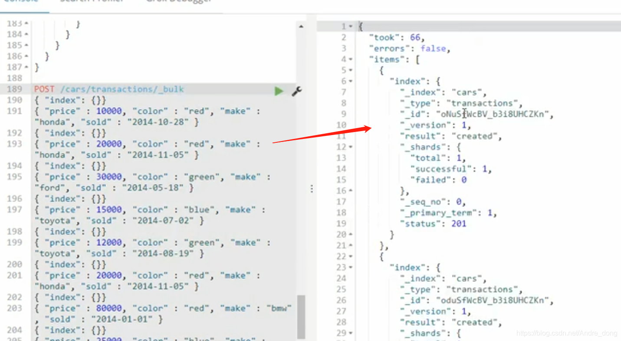Collapse the "_shards" object at response line 29
621x341 pixels.
[x=351, y=333]
